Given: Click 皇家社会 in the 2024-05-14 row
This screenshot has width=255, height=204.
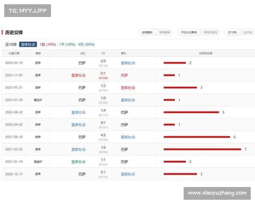Looking at the screenshot, I should [128, 63].
